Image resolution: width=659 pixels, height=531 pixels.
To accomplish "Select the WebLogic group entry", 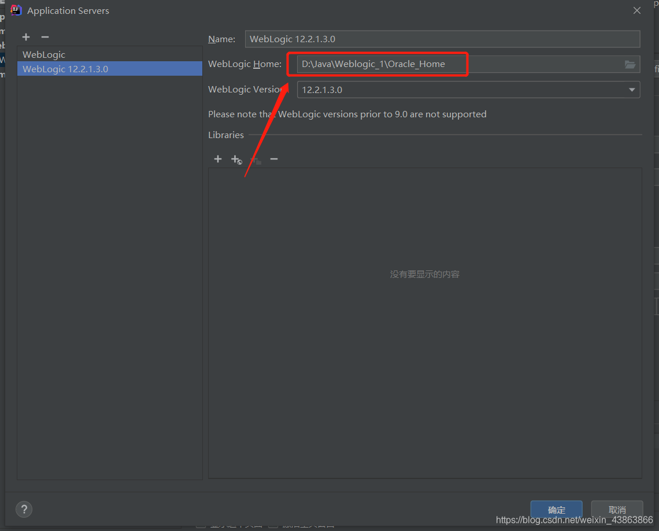I will point(44,54).
